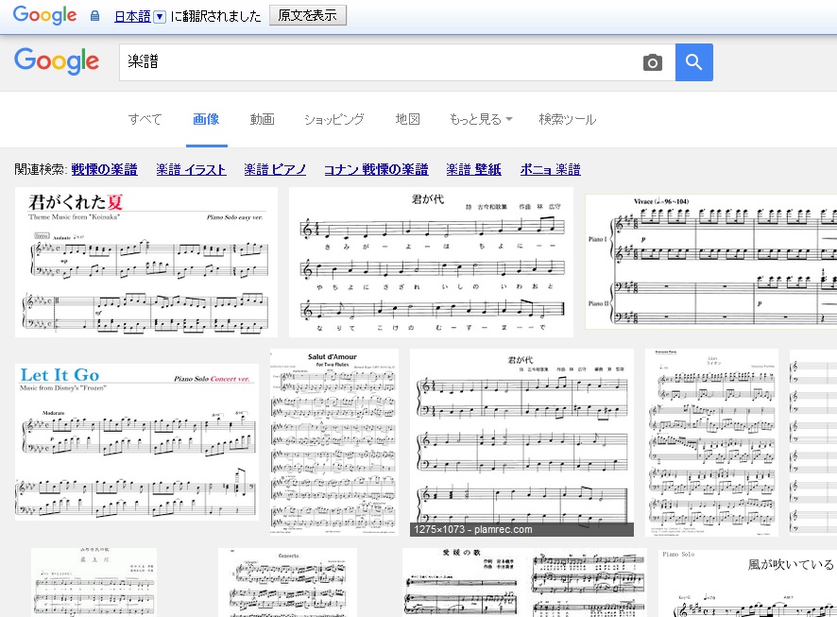Open the Salut d'Amour sheet music thumbnail
The width and height of the screenshot is (837, 617).
[333, 439]
